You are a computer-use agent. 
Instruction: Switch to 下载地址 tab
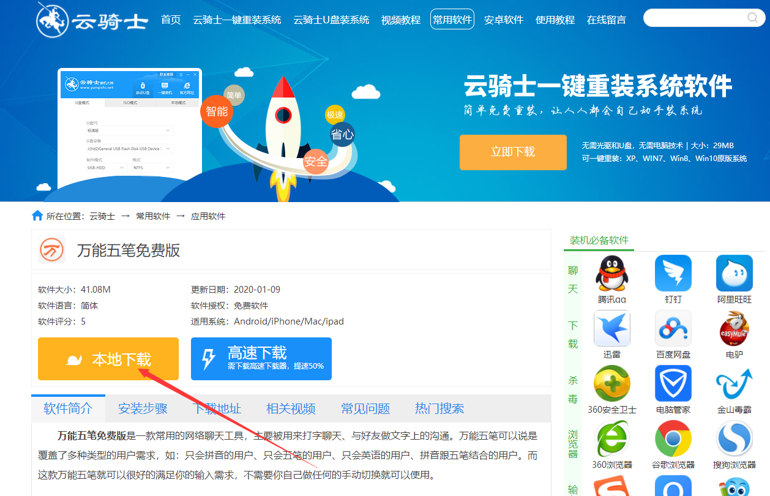[x=217, y=408]
